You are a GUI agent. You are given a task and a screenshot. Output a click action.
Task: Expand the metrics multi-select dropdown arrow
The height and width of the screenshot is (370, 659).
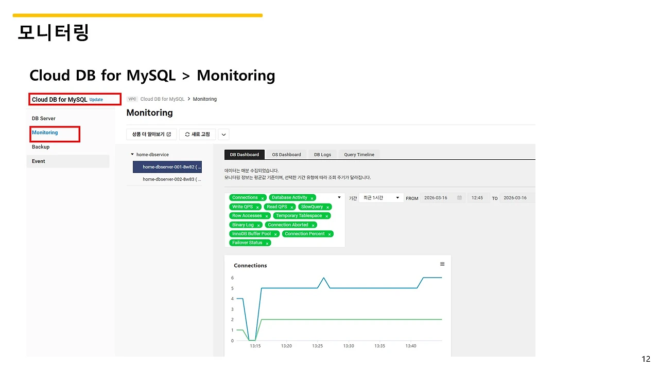[x=339, y=197]
